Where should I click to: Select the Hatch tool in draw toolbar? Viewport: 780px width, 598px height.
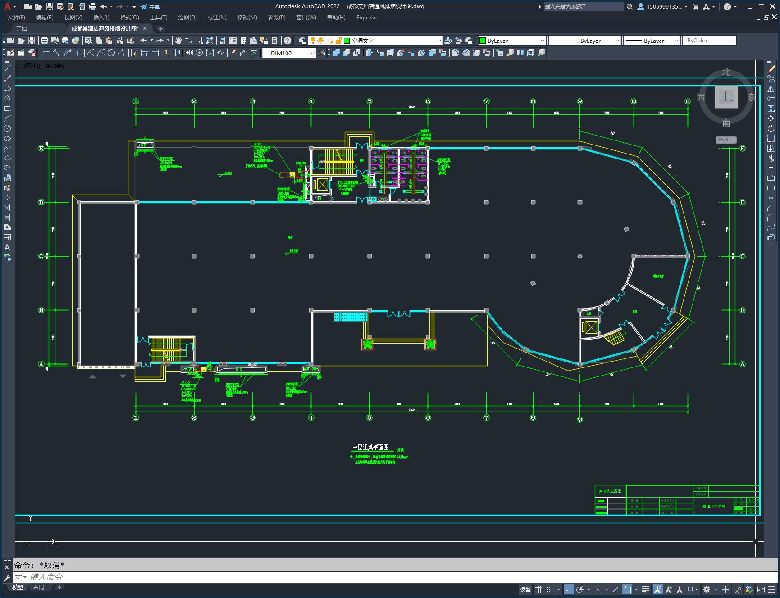click(x=7, y=208)
